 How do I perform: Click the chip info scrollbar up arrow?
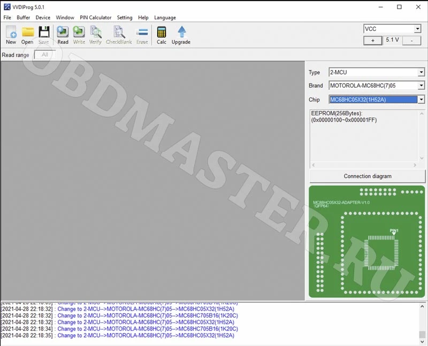[422, 114]
